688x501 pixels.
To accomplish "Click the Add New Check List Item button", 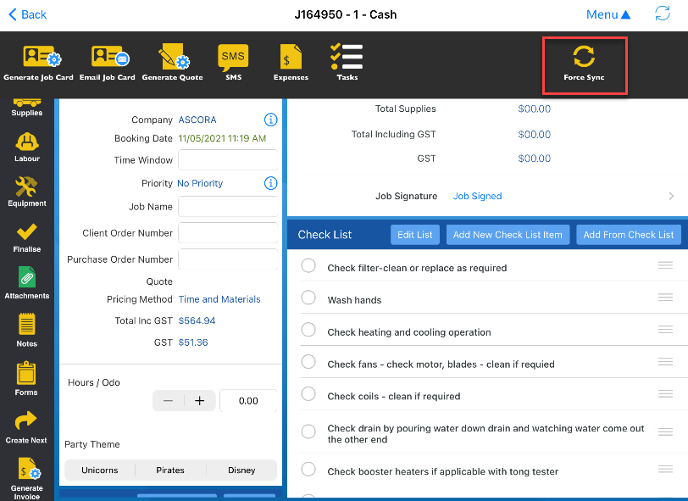I will click(x=508, y=235).
